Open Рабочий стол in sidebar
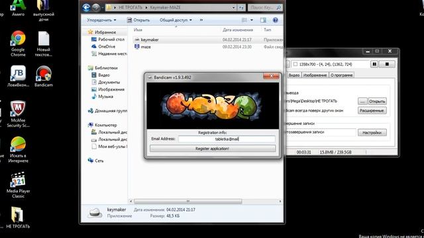Screen dimensions: 424x238 click(x=111, y=39)
